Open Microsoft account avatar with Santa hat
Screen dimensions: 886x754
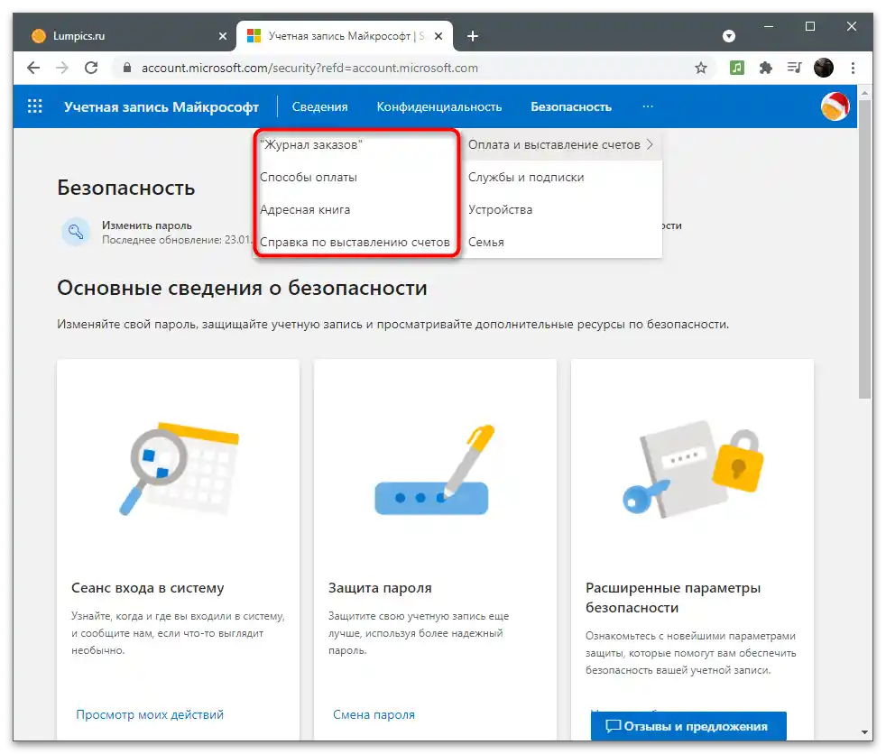835,106
